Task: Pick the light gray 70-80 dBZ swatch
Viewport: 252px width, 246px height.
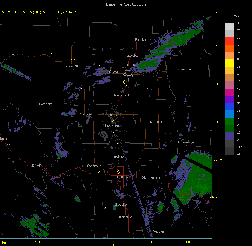Action: click(x=230, y=26)
